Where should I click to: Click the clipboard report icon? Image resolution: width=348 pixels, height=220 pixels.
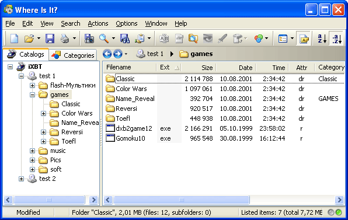(x=140, y=39)
